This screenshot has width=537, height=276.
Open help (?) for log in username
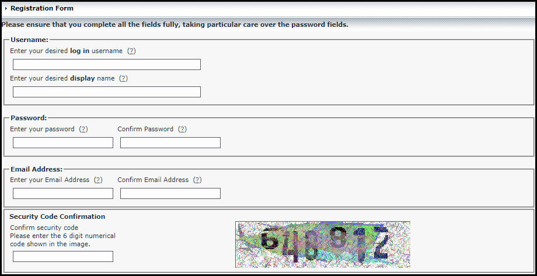[131, 51]
